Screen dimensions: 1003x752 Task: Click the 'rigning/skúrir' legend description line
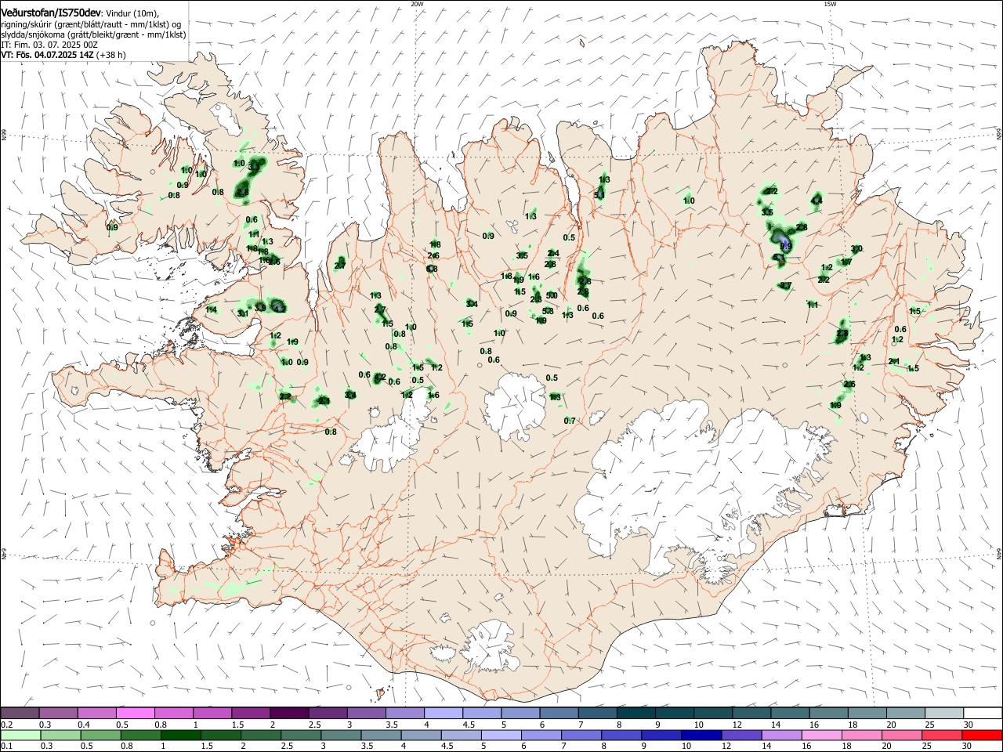[x=90, y=24]
